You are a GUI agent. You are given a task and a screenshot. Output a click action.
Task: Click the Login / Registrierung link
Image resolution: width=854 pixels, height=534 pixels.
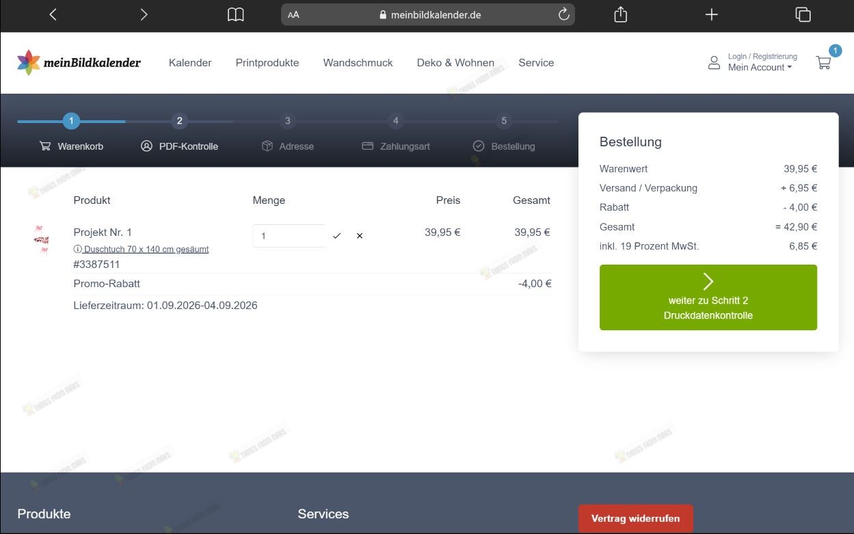coord(762,56)
